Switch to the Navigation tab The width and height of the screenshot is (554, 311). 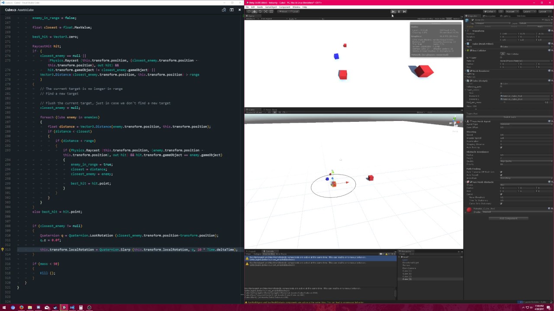[490, 16]
